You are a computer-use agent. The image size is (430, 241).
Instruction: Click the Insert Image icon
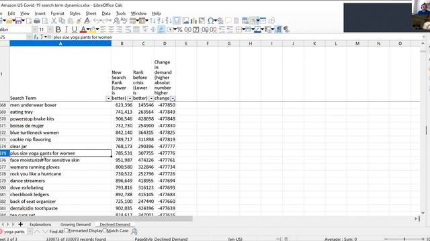185,21
